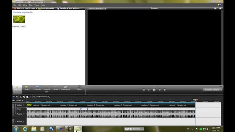The image size is (235, 132).
Task: Open Windows Media Player from taskbar
Action: tap(43, 129)
